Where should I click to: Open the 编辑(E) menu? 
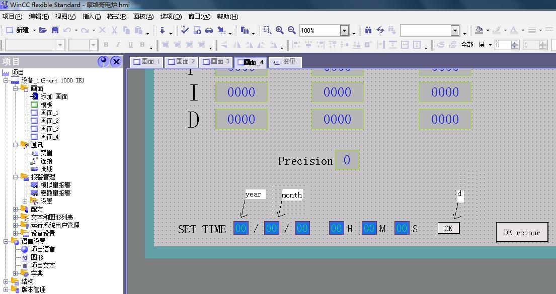click(39, 16)
